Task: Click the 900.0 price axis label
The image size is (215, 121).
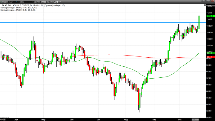Action: (210, 85)
